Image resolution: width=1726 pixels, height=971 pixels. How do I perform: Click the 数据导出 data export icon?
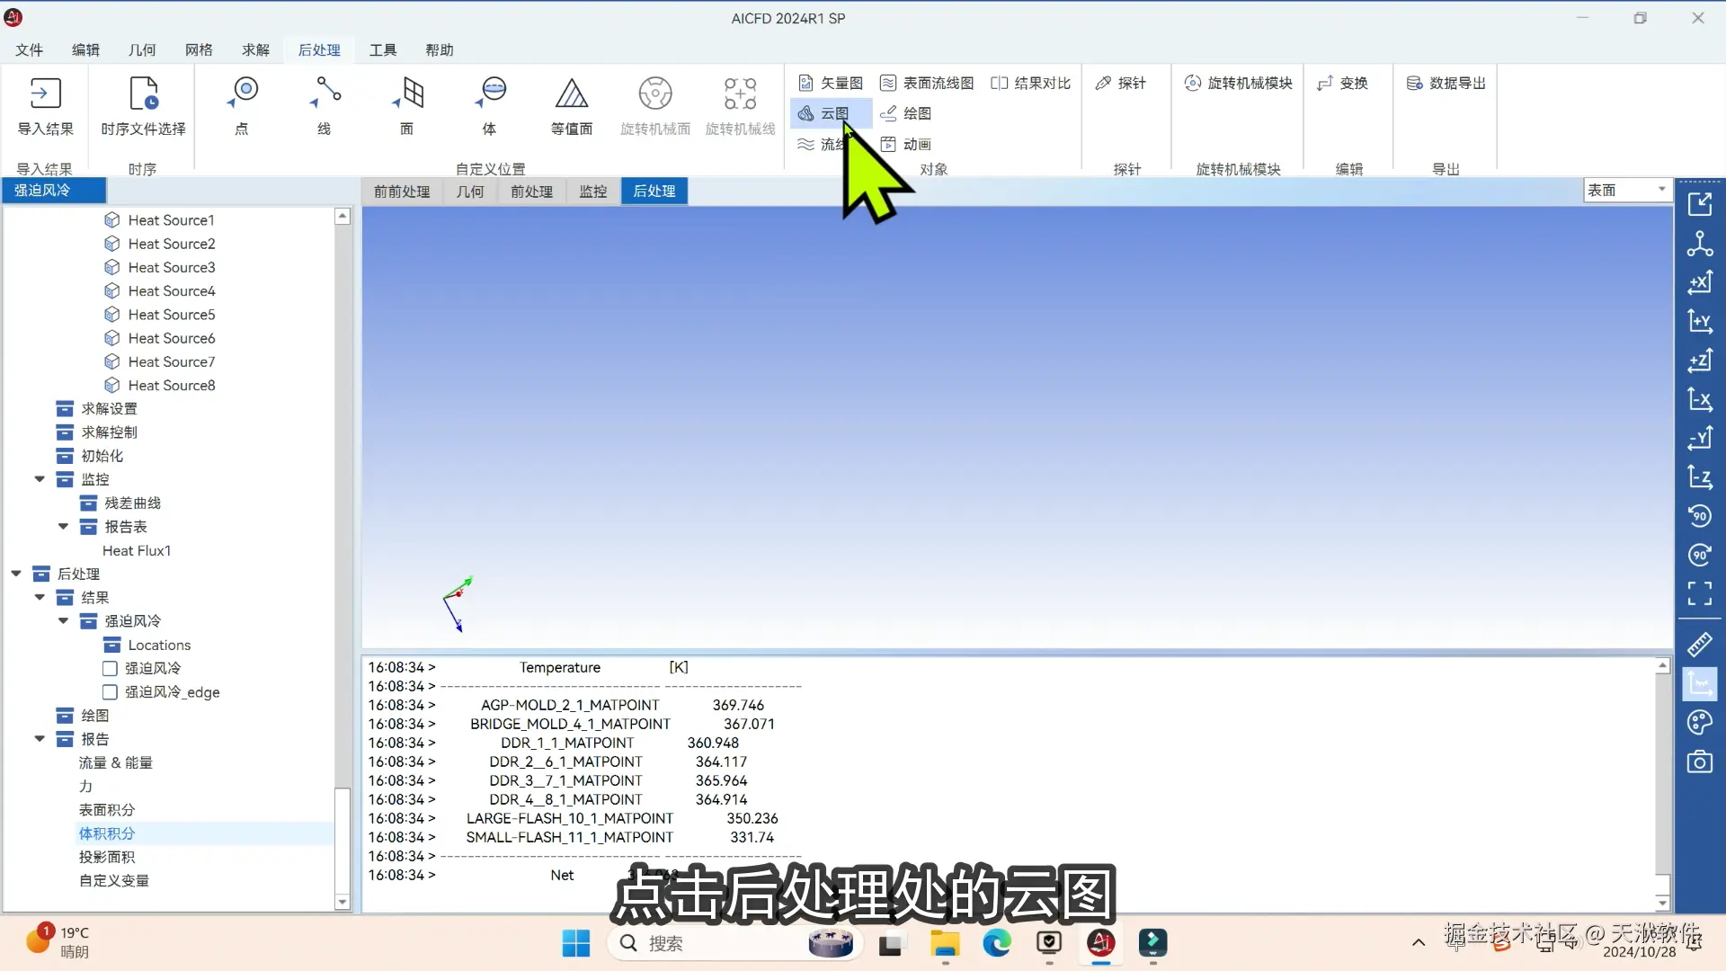click(x=1446, y=83)
